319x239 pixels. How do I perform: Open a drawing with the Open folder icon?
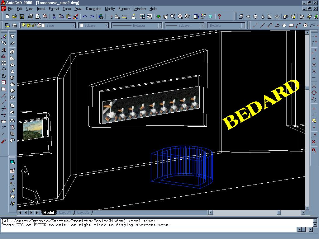14,16
